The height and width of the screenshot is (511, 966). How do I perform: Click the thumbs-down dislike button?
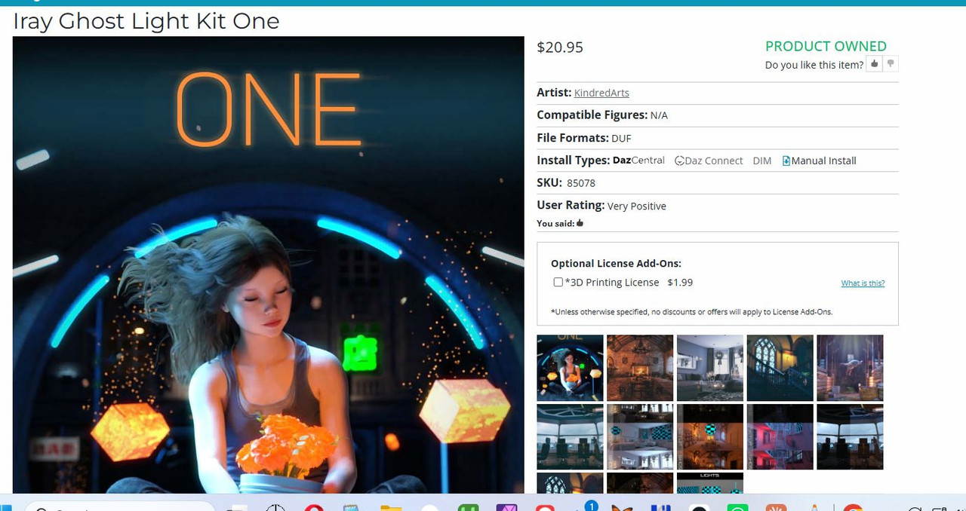click(x=891, y=64)
